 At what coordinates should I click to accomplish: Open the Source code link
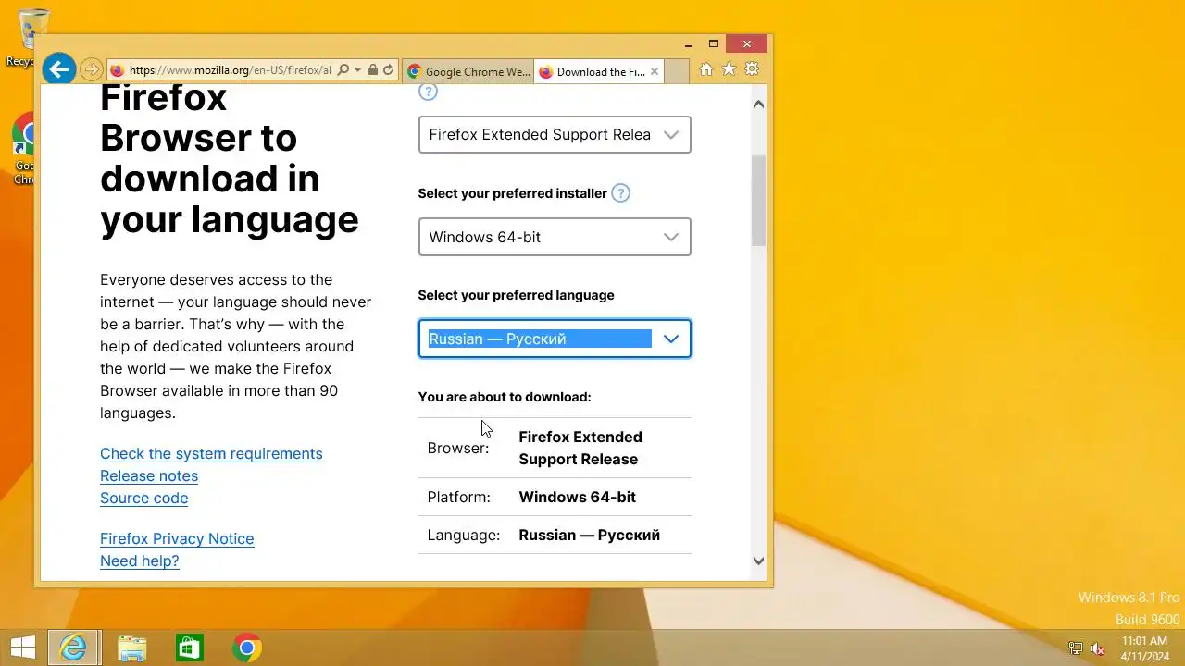143,498
